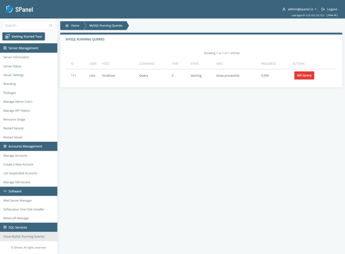Collapse Server Management section header
This screenshot has height=254, width=345.
pos(29,48)
